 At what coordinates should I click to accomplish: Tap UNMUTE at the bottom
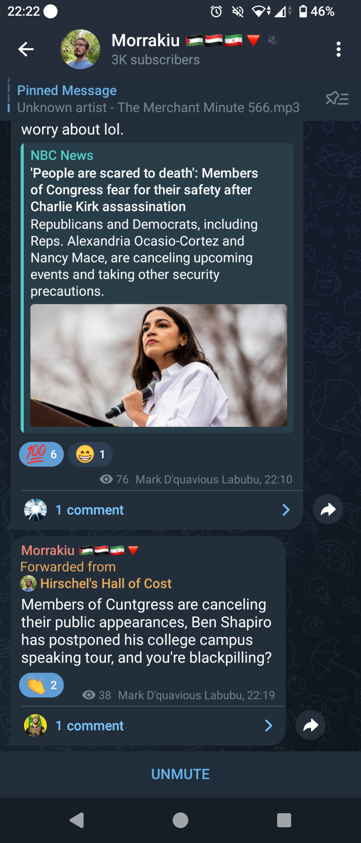tap(180, 774)
